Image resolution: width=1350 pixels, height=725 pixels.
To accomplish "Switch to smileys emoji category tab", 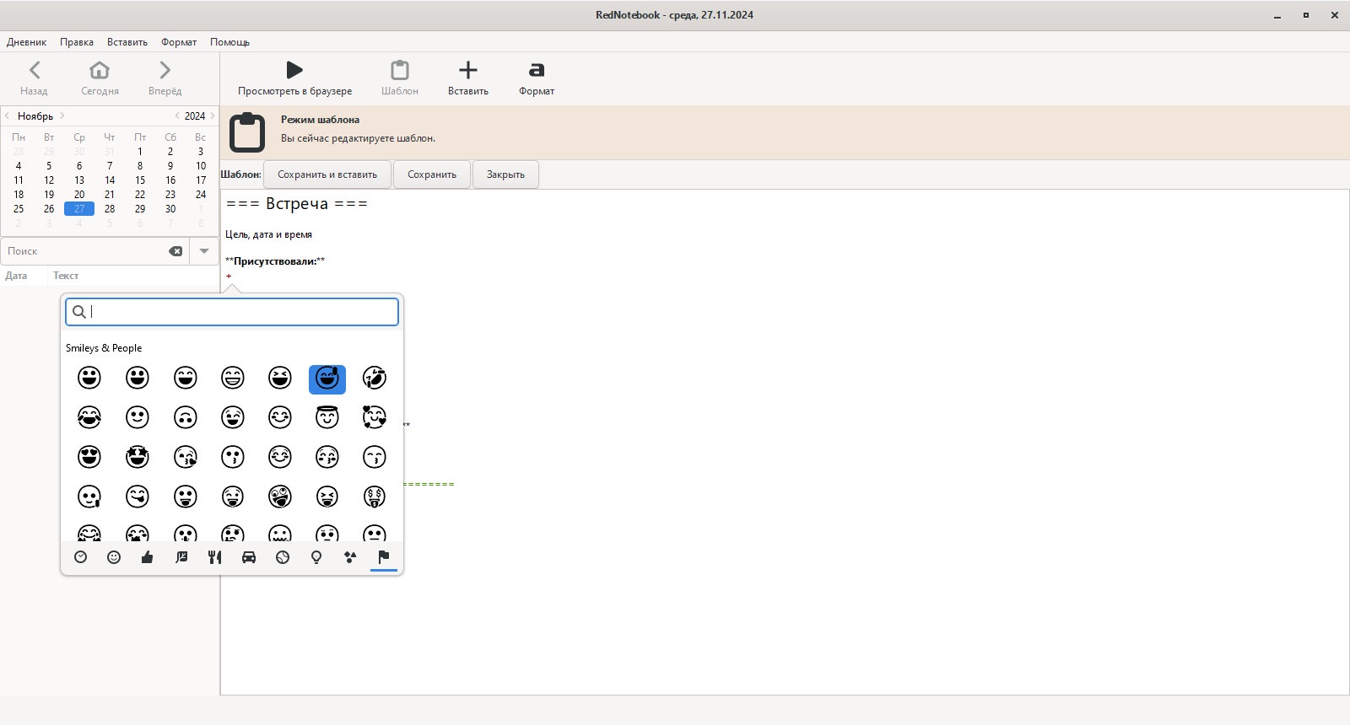I will 114,557.
